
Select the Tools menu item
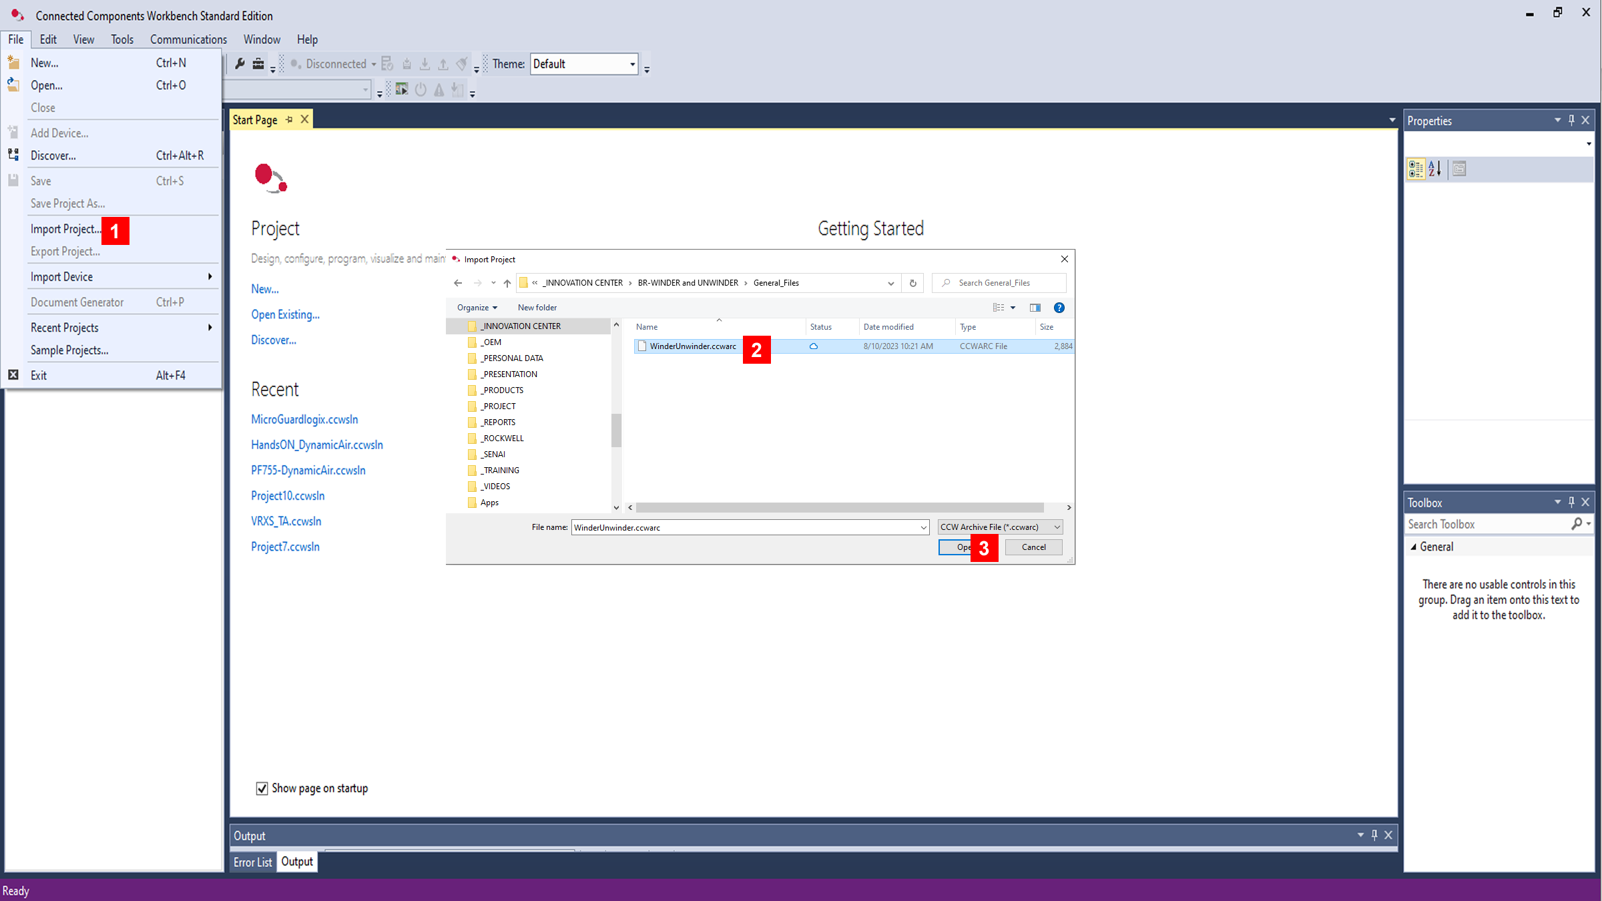coord(122,39)
